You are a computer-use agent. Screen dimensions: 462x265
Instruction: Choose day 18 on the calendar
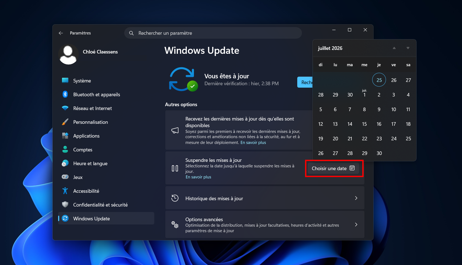tap(408, 124)
